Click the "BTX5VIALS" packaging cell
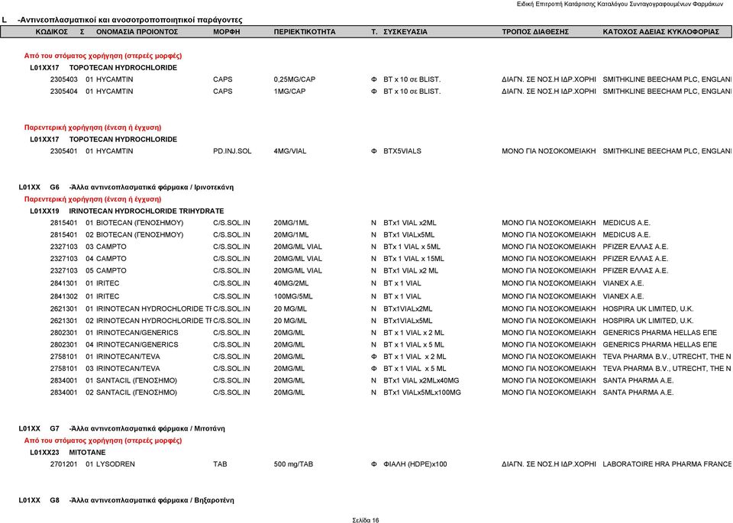Image resolution: width=733 pixels, height=523 pixels. coord(402,151)
